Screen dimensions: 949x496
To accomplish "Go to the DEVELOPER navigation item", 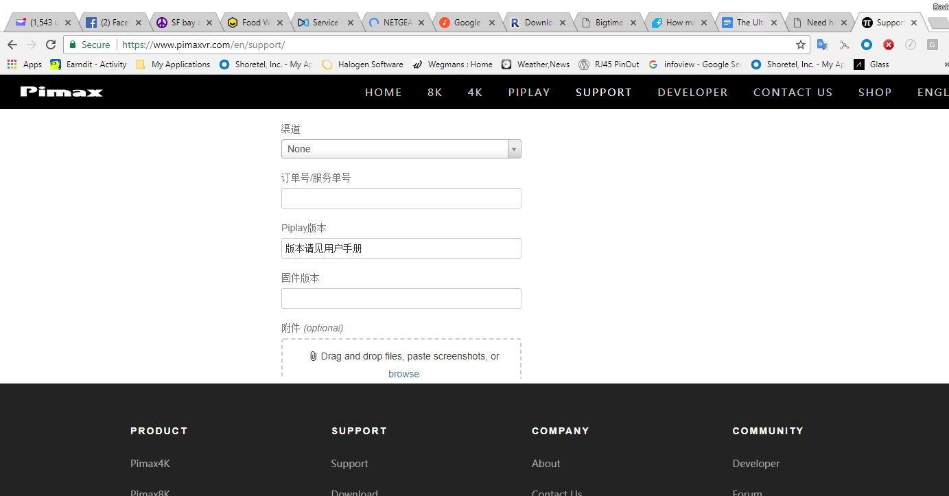I will click(x=692, y=92).
